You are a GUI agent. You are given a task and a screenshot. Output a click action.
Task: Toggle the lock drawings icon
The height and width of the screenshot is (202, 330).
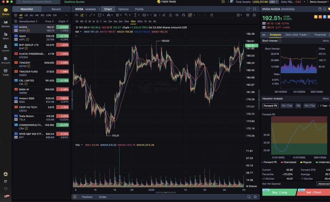pyautogui.click(x=170, y=15)
